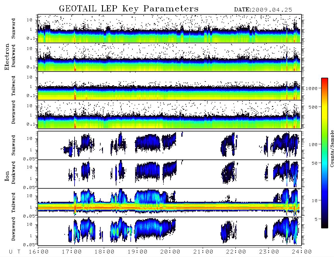Click the Electron Tailward spectrogram panel
Viewport: 334px width, 257px height.
point(170,86)
